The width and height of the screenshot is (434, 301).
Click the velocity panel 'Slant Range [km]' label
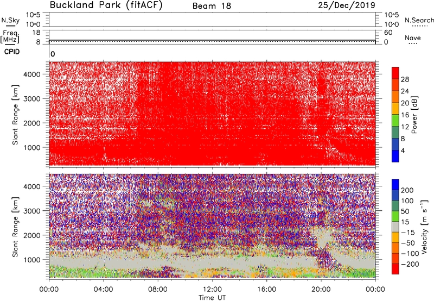(x=15, y=227)
